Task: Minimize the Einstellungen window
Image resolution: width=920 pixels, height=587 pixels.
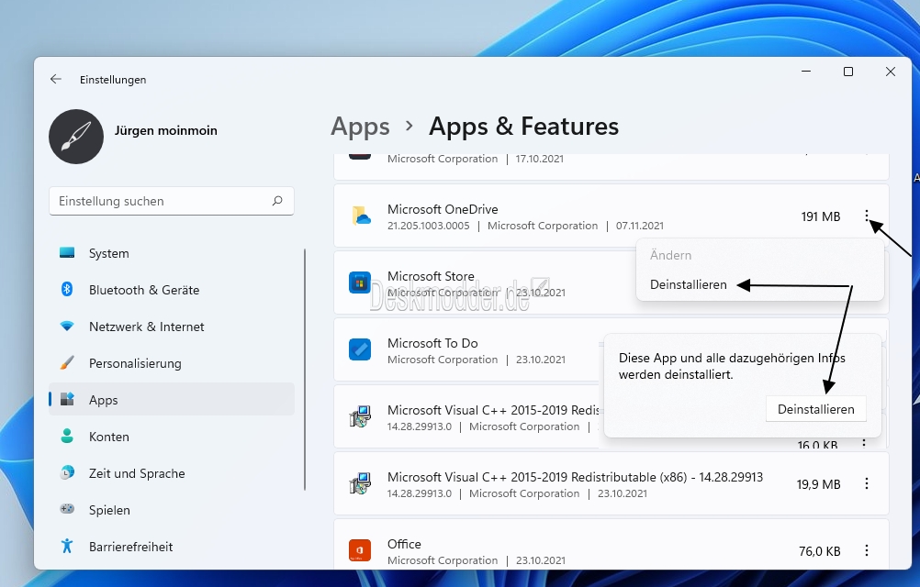Action: (806, 72)
